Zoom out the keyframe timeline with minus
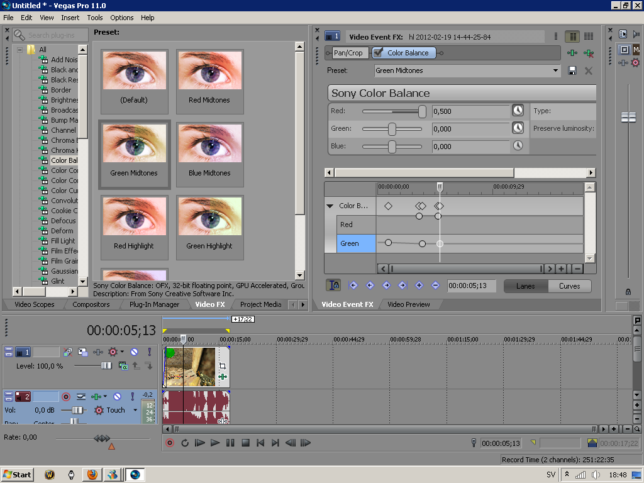Image resolution: width=644 pixels, height=483 pixels. pos(577,269)
